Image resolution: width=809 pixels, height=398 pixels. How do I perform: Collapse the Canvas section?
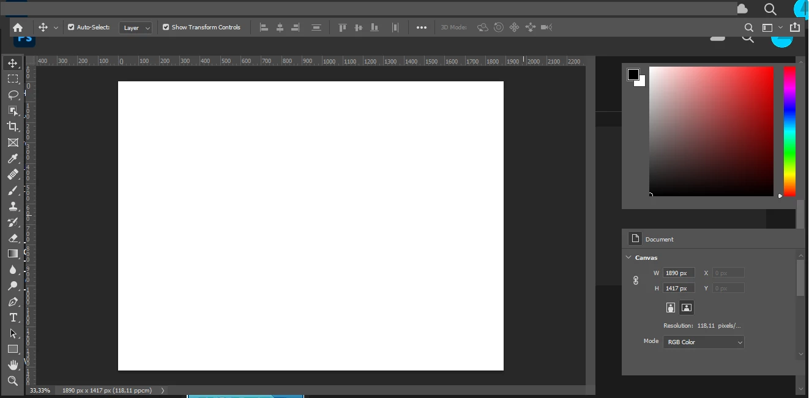(x=628, y=257)
